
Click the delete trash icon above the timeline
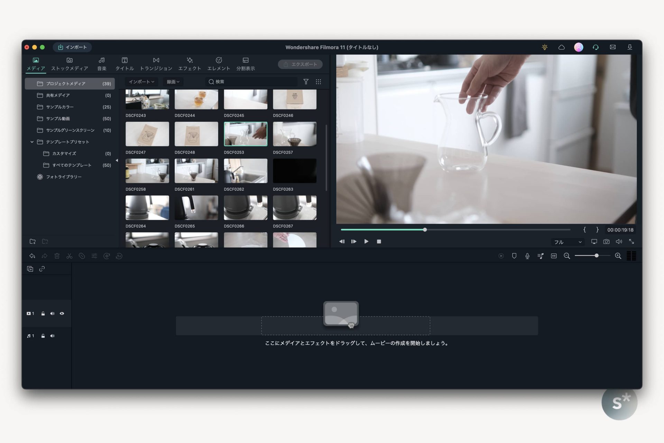click(57, 256)
